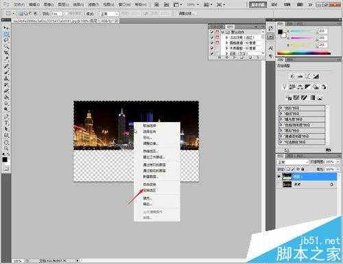Toggle checkmark for 木质画框 action

(x=212, y=48)
